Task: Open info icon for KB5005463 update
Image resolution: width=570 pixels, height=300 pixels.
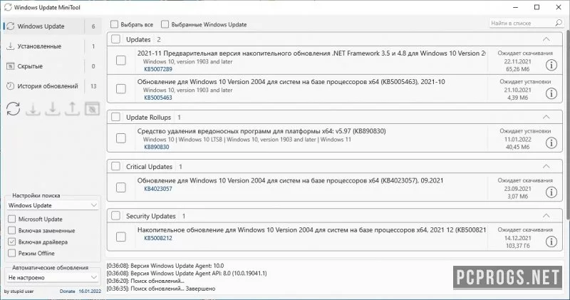Action: pos(551,93)
